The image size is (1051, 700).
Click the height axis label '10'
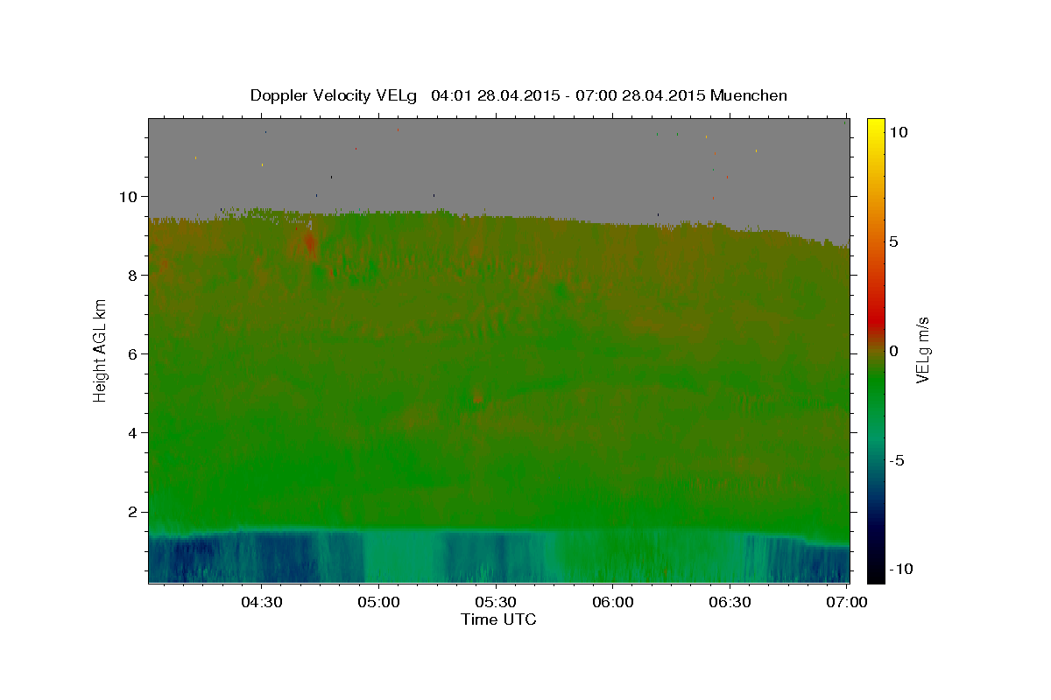(x=130, y=196)
